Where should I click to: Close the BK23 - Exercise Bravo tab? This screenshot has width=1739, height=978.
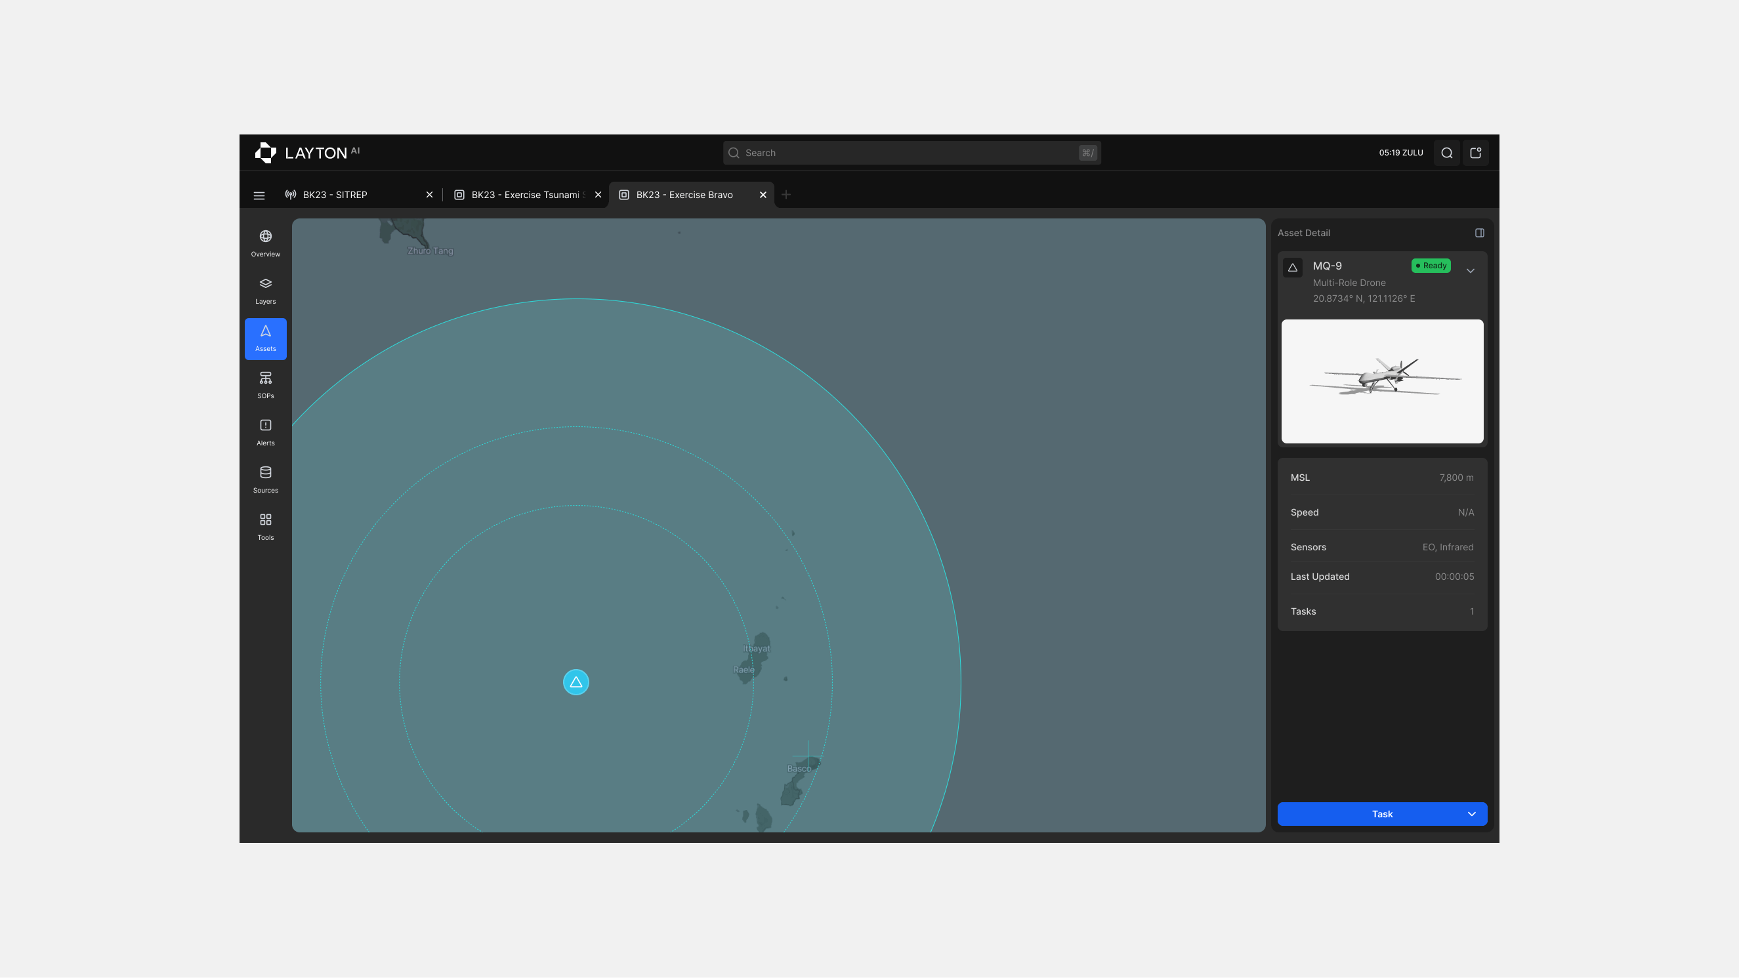click(763, 194)
